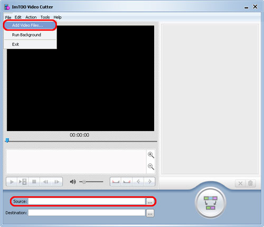Adjust the volume slider

click(91, 182)
